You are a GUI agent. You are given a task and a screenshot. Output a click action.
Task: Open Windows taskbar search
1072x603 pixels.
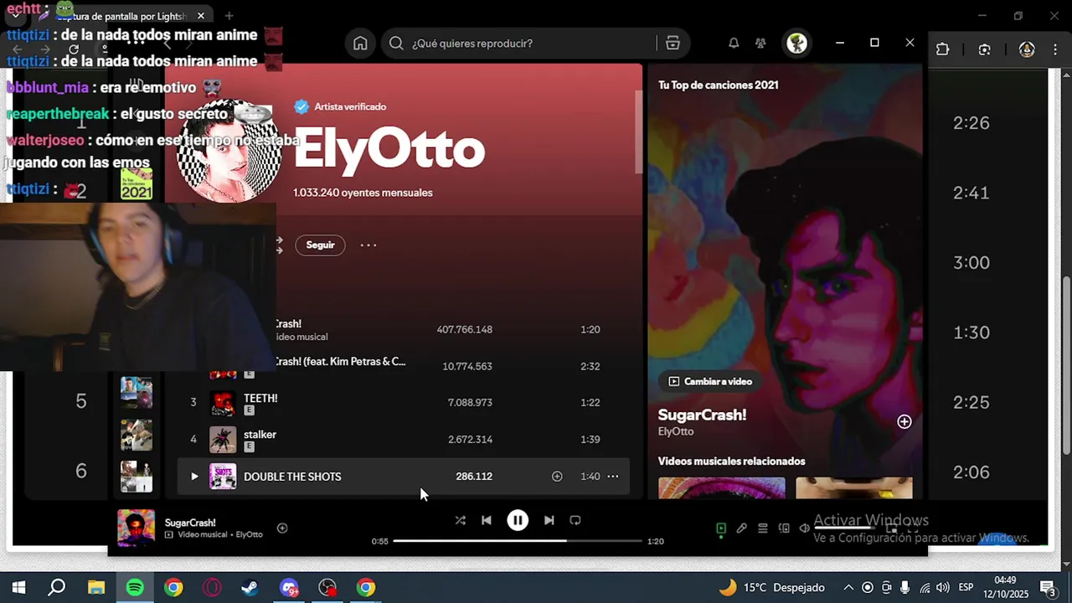coord(57,587)
